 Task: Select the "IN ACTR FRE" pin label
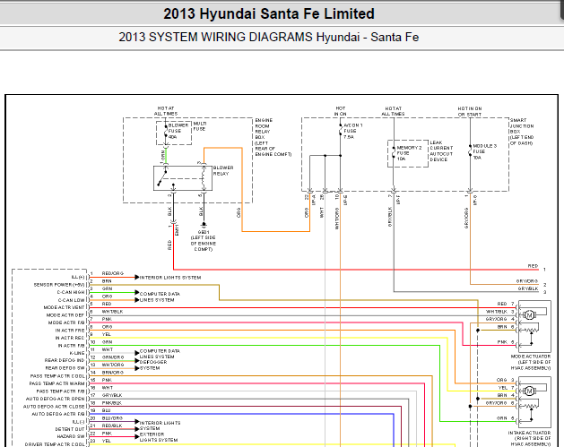click(70, 331)
